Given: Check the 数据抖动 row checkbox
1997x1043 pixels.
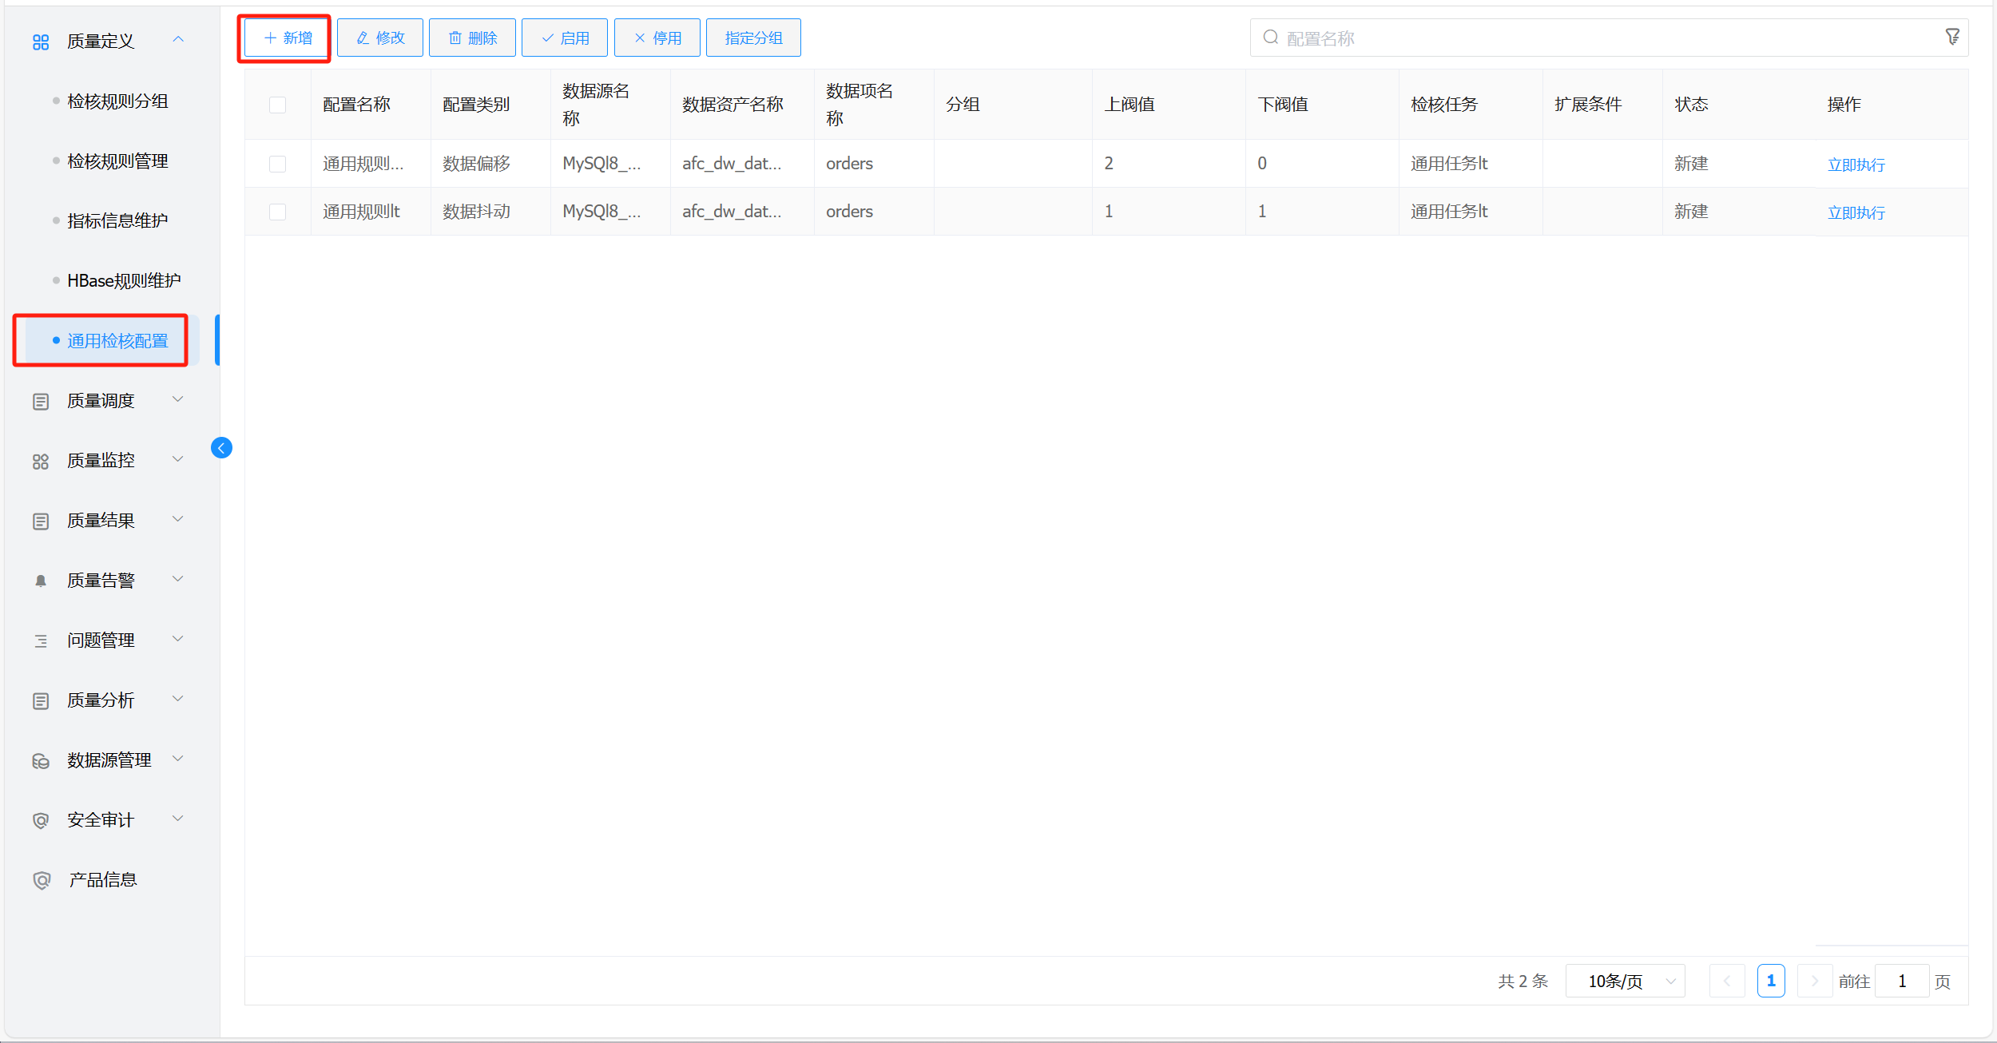Looking at the screenshot, I should (x=277, y=212).
